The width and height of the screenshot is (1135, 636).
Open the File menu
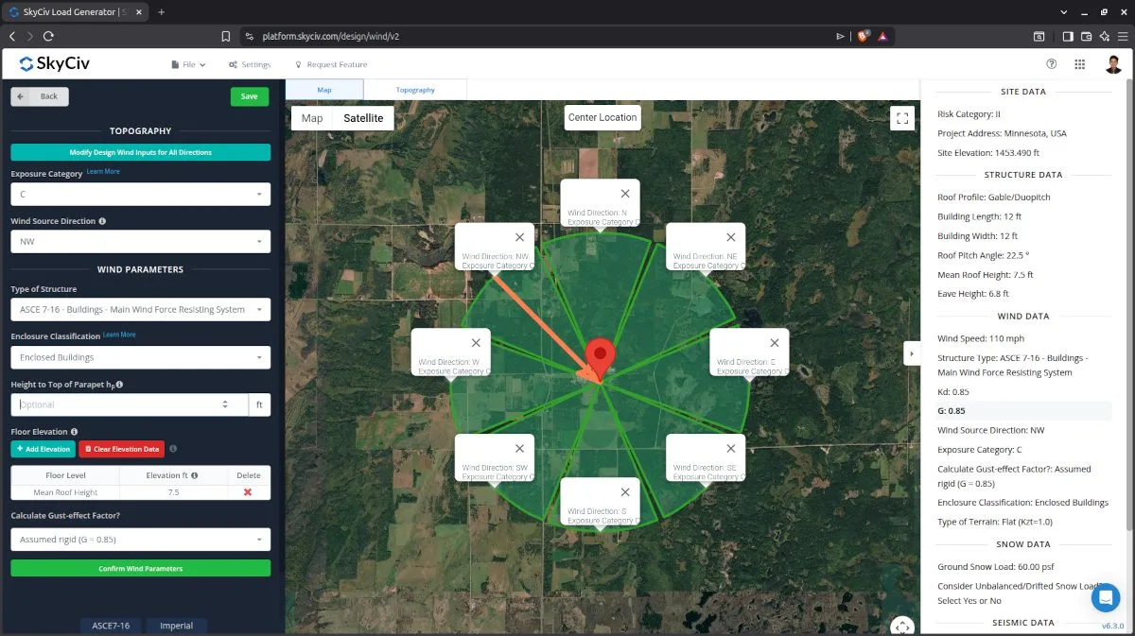188,64
